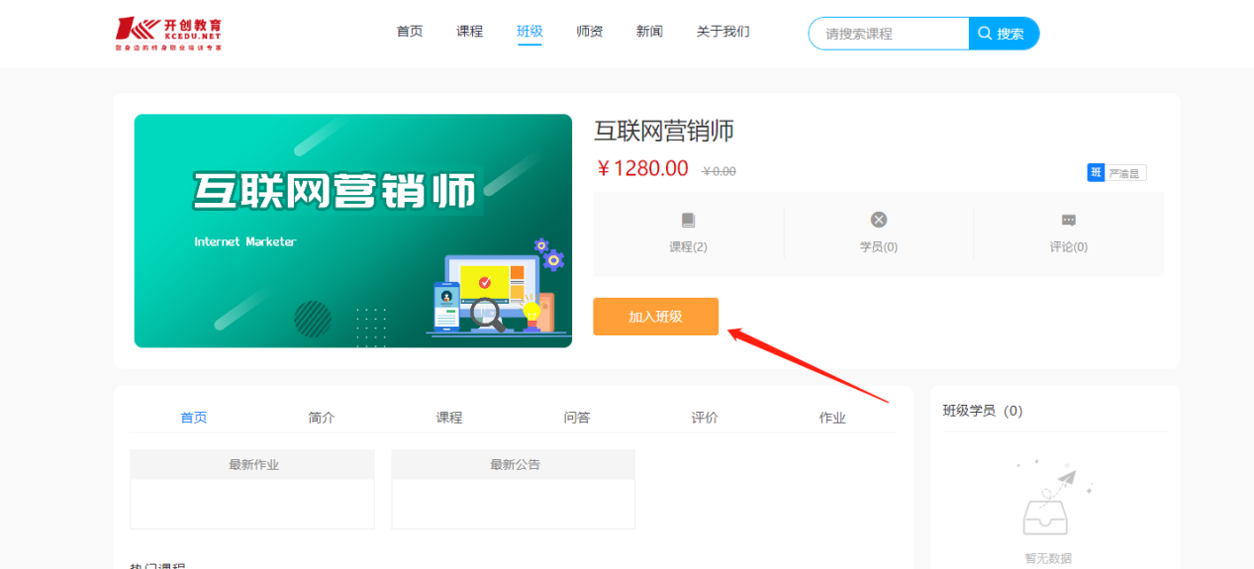Click the 学员(0) label
Viewport: 1254px width, 569px height.
coord(878,247)
